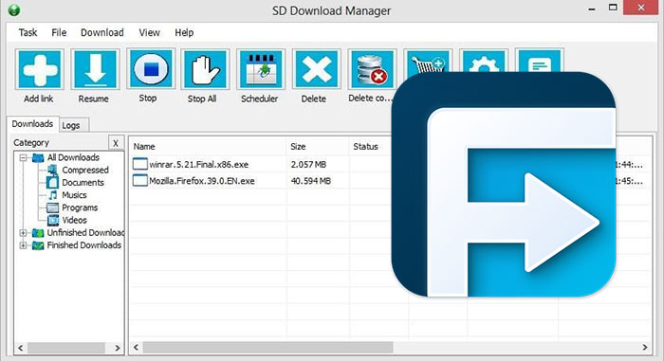This screenshot has width=664, height=361.
Task: Expand the Unfinished Downloads tree node
Action: 24,233
